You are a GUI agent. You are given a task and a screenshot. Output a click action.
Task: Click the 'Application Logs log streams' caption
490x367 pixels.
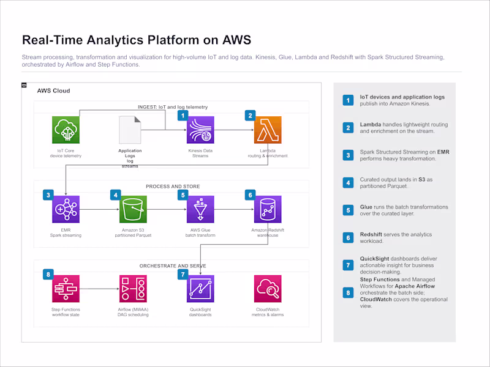(x=130, y=158)
